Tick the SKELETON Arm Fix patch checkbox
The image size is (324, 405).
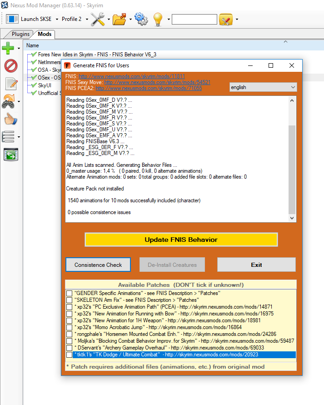pos(69,300)
